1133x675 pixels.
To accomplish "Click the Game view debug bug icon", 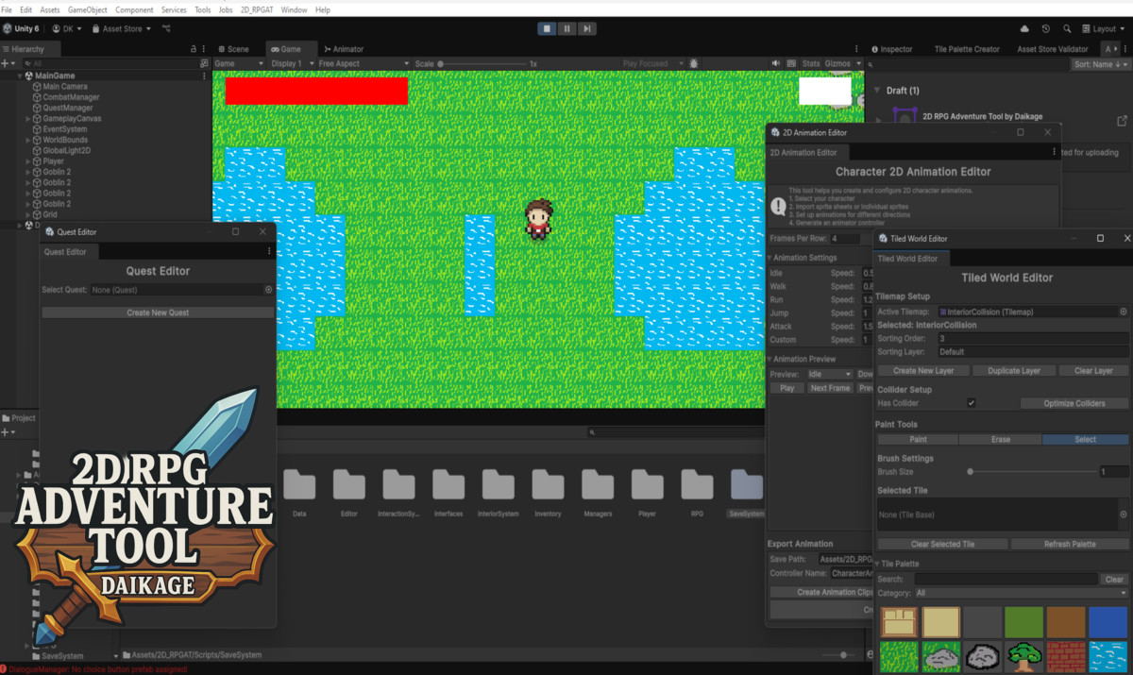I will 694,63.
